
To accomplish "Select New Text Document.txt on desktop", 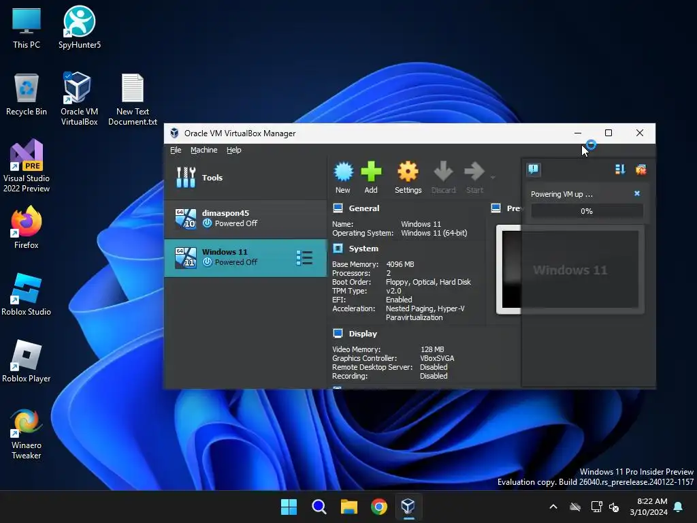I will [133, 99].
